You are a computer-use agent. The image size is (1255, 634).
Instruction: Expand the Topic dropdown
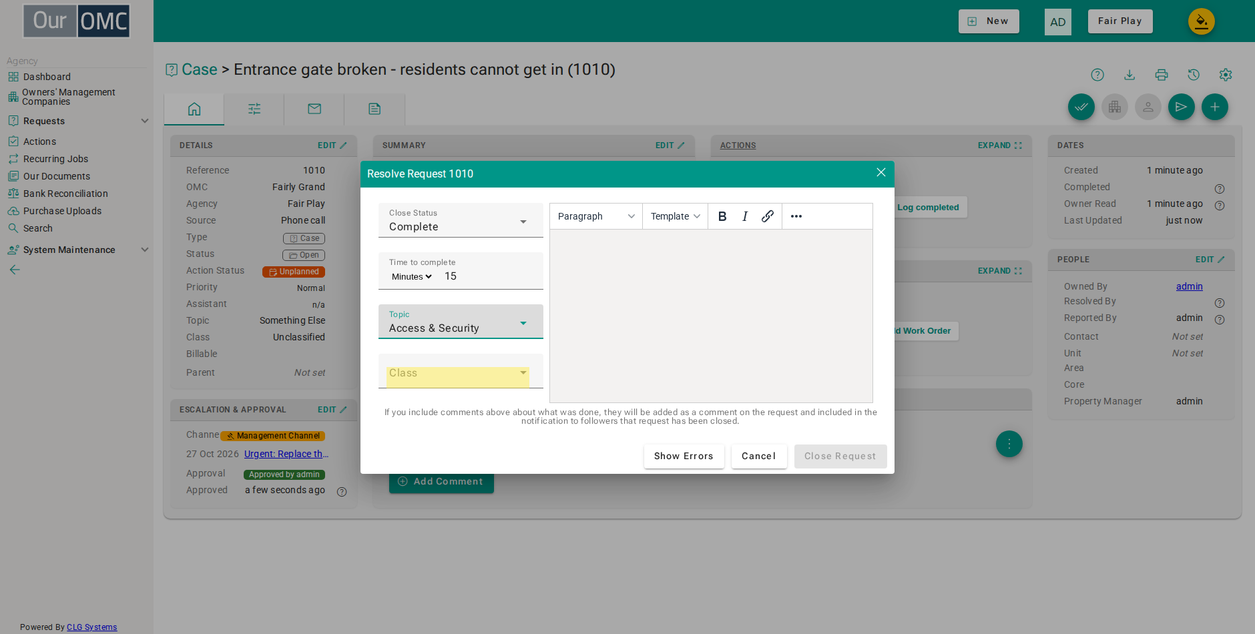pyautogui.click(x=461, y=322)
